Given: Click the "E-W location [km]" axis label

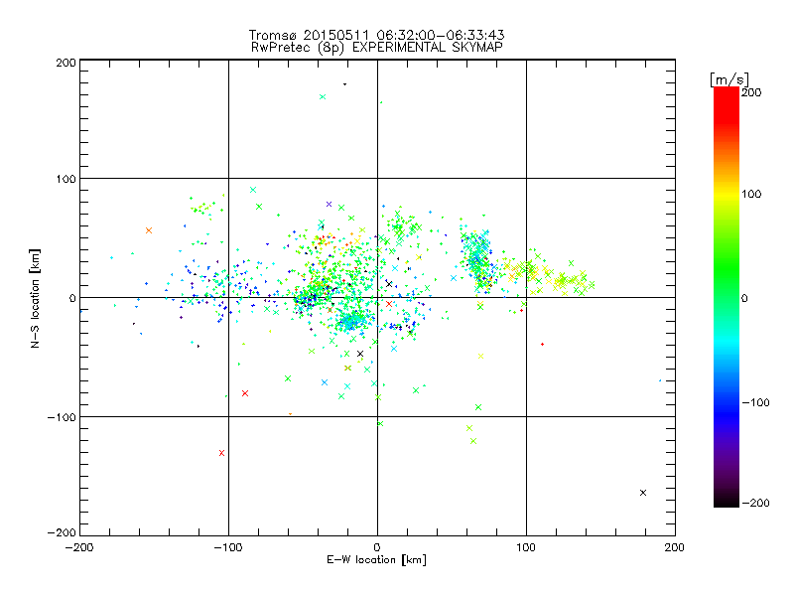Looking at the screenshot, I should pos(376,560).
